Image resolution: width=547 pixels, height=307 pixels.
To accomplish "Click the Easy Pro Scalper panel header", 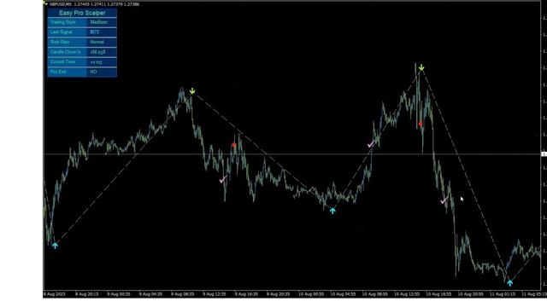I will click(x=82, y=13).
